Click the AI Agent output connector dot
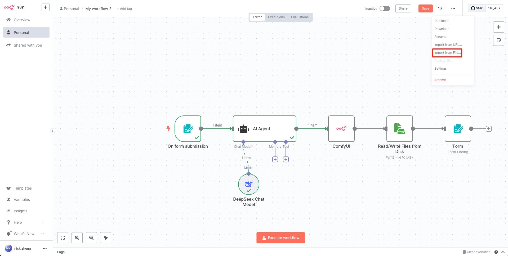This screenshot has width=508, height=256. coord(296,129)
